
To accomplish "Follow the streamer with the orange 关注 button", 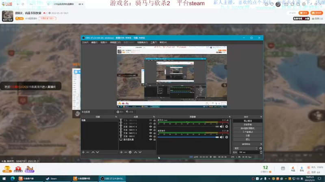I will coord(303,13).
